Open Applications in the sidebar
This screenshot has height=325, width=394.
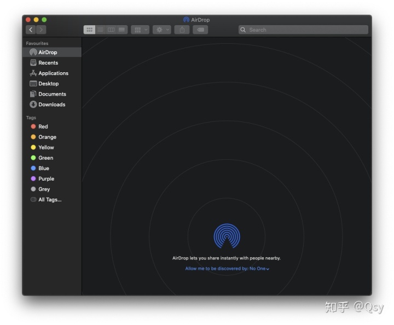pos(52,73)
